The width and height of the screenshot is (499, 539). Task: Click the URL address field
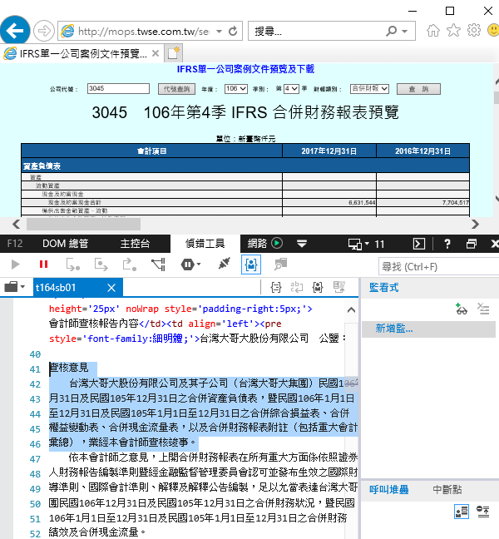tap(142, 32)
